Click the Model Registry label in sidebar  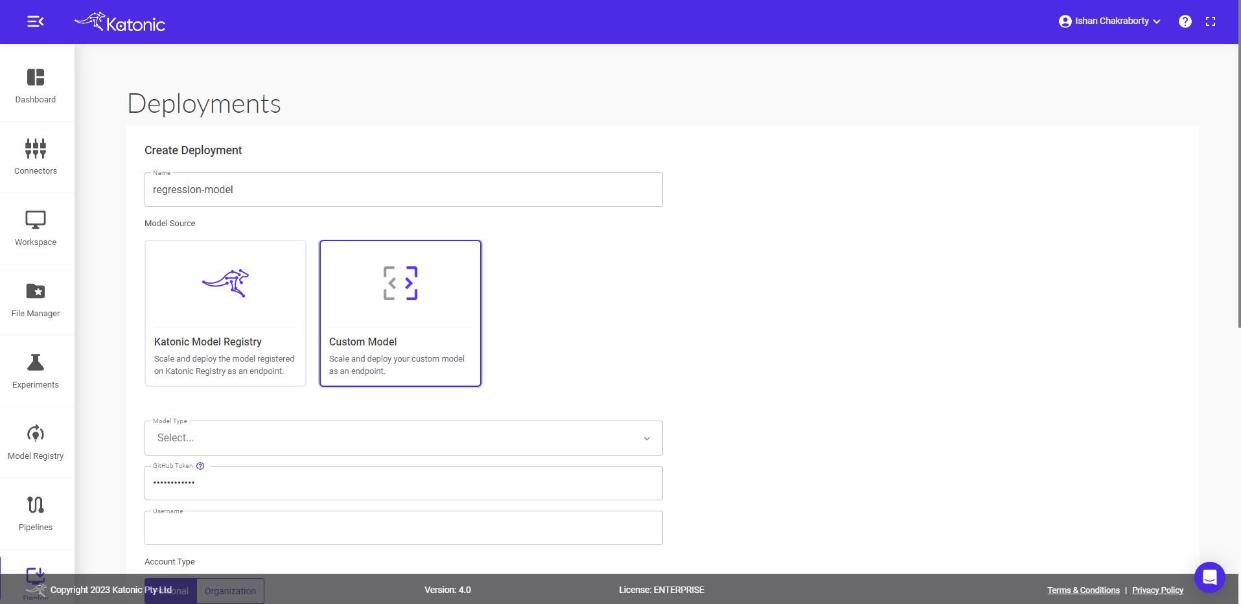click(x=36, y=456)
